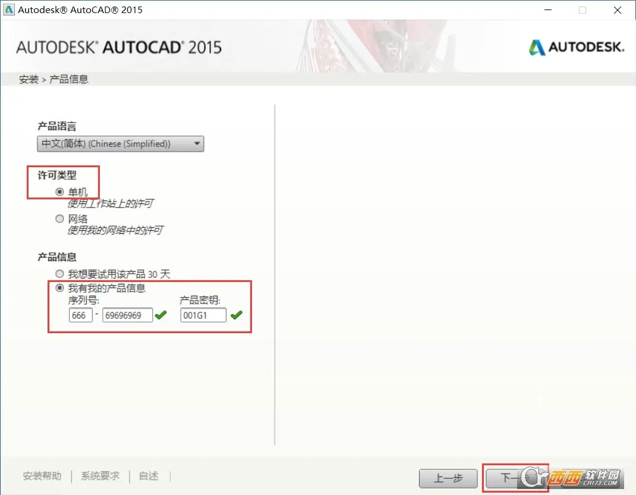Viewport: 636px width, 495px height.
Task: Click the AutoCAD icon in the title bar
Action: pos(8,10)
